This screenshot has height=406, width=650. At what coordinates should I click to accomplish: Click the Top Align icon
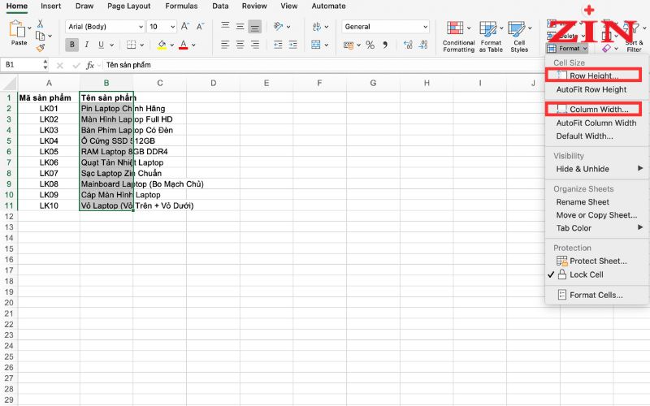(225, 27)
